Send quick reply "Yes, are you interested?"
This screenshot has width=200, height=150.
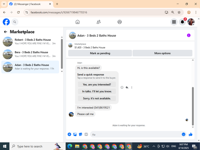(x=97, y=84)
